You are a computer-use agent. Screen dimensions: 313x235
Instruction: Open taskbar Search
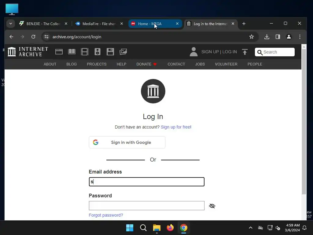pos(143,228)
